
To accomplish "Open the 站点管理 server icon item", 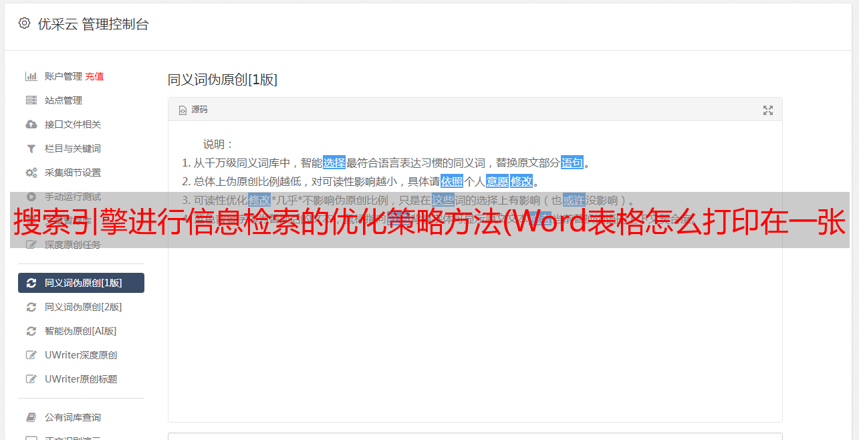I will pyautogui.click(x=31, y=100).
